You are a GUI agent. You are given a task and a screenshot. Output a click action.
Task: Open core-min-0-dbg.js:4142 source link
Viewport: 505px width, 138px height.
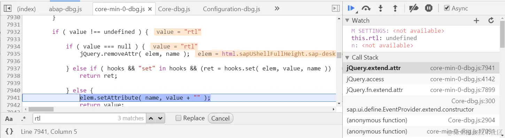click(463, 79)
